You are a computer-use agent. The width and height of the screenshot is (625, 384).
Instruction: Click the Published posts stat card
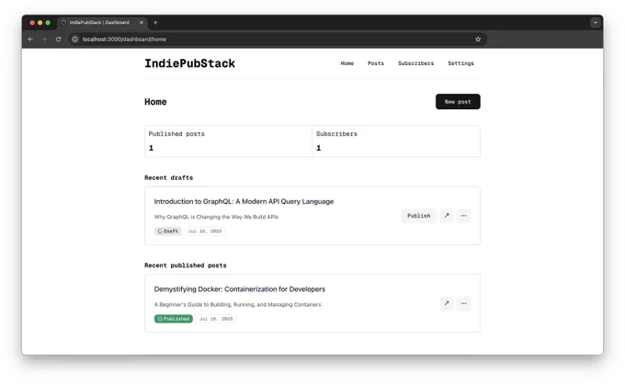(x=228, y=141)
